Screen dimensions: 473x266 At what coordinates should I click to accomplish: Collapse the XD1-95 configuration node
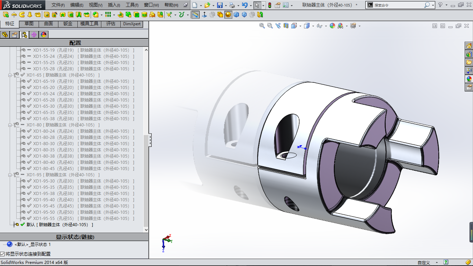(x=10, y=175)
